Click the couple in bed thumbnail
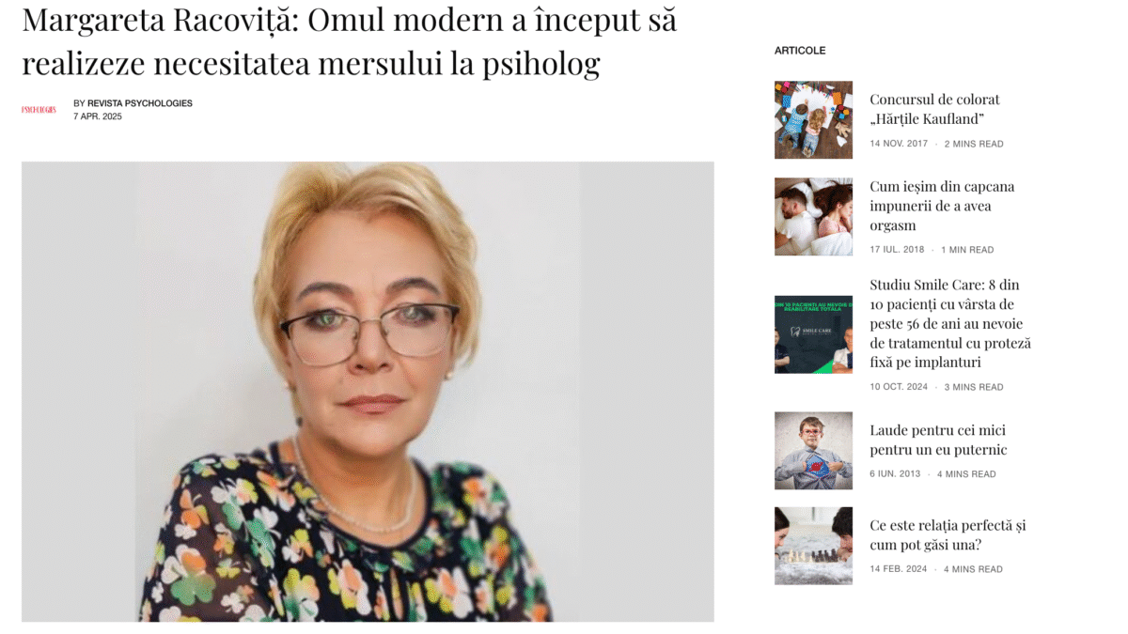The height and width of the screenshot is (634, 1128). (x=813, y=217)
